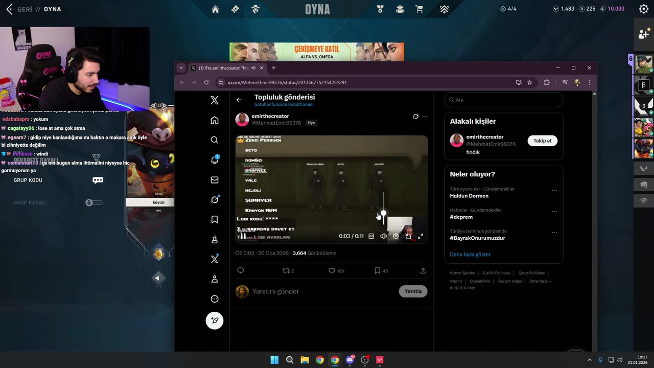654x368 pixels.
Task: Adjust the video volume slider handle
Action: tap(383, 213)
